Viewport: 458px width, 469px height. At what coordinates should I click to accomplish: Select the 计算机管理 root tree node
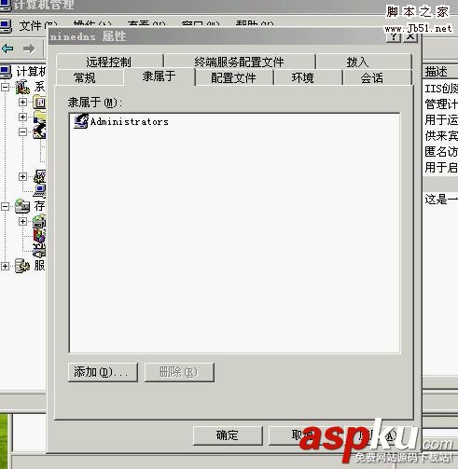[x=31, y=72]
